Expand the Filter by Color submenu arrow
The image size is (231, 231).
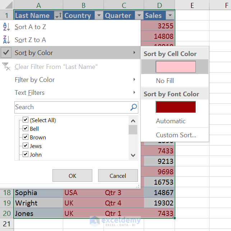click(x=134, y=79)
